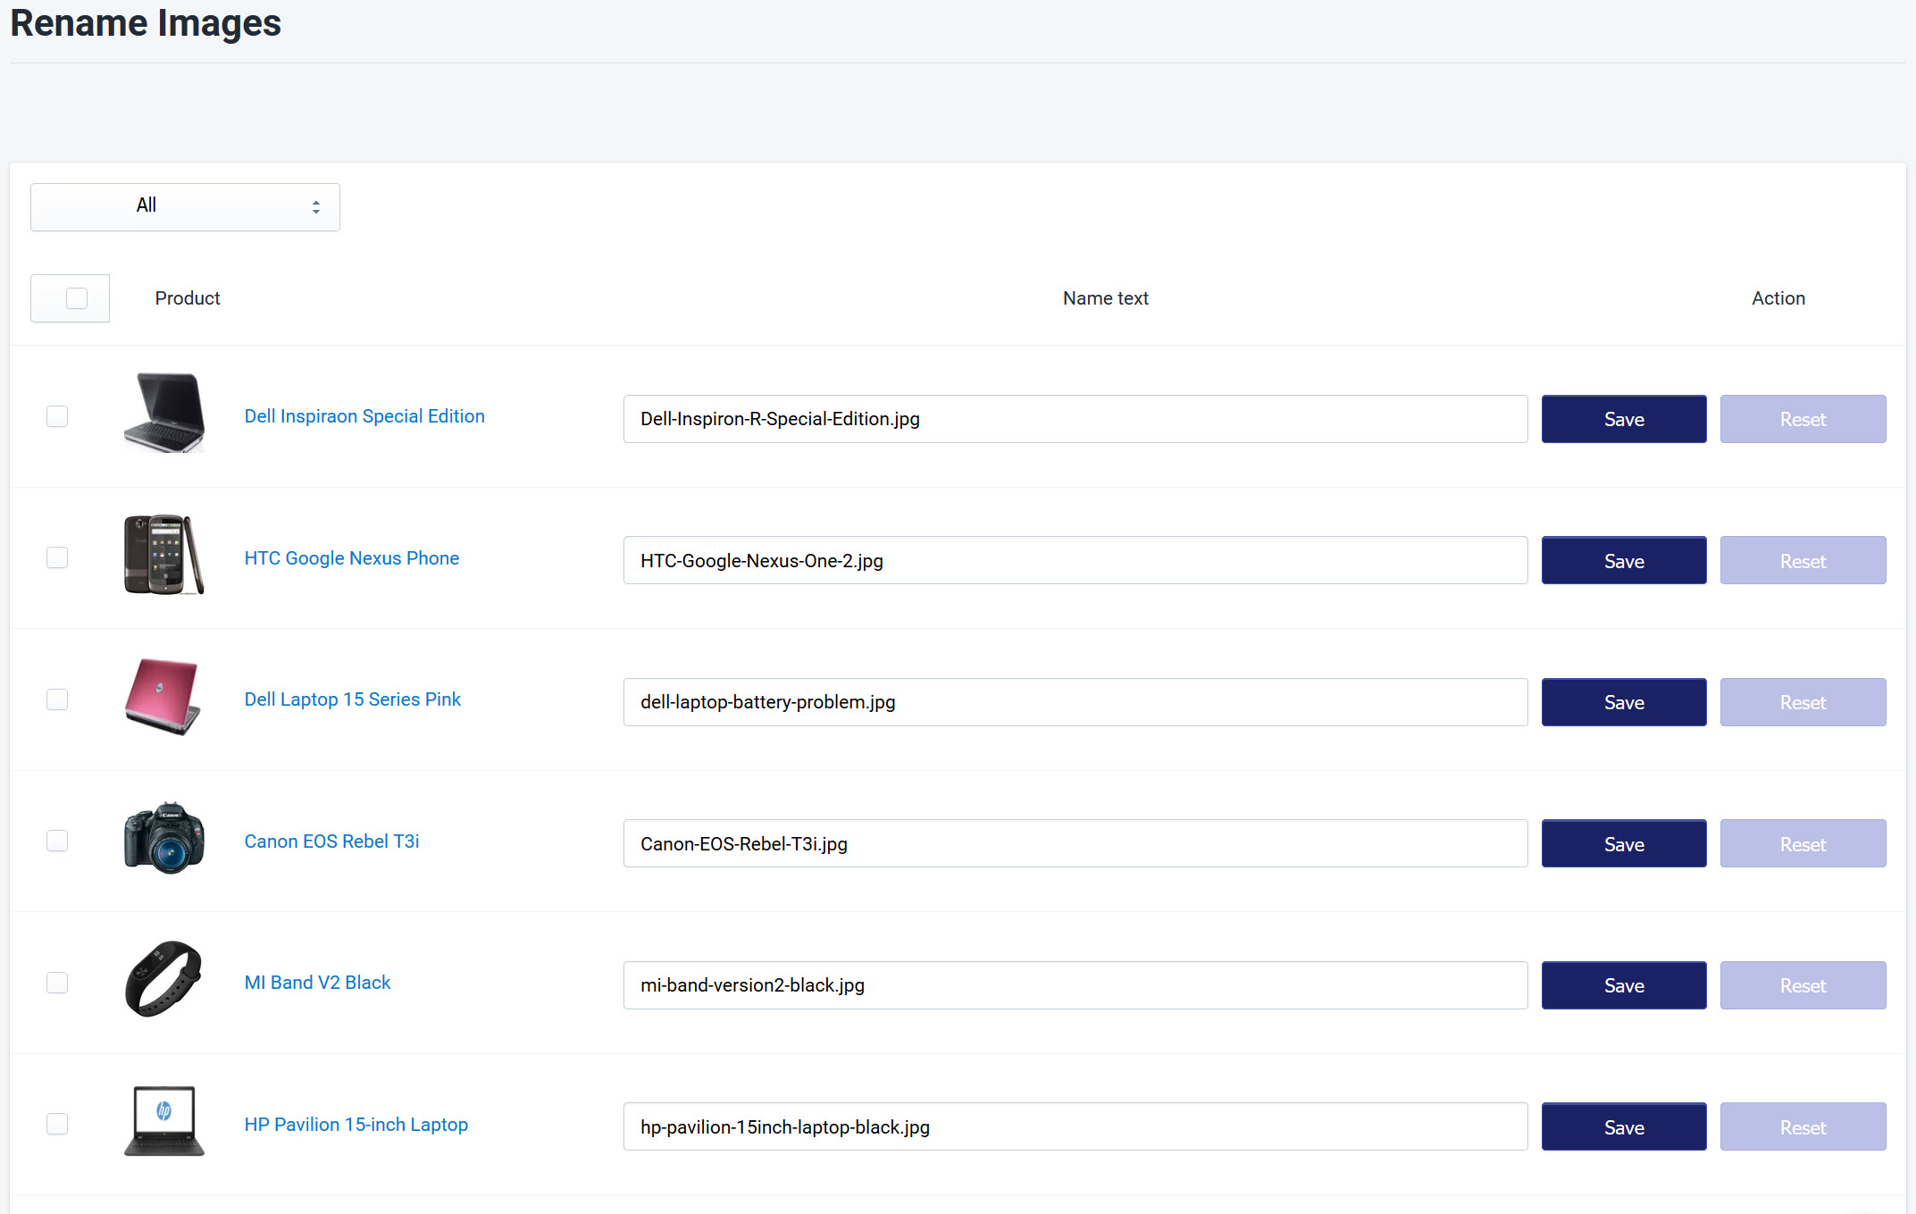Reset the Canon EOS Rebel T3i name
This screenshot has width=1916, height=1214.
pyautogui.click(x=1803, y=844)
